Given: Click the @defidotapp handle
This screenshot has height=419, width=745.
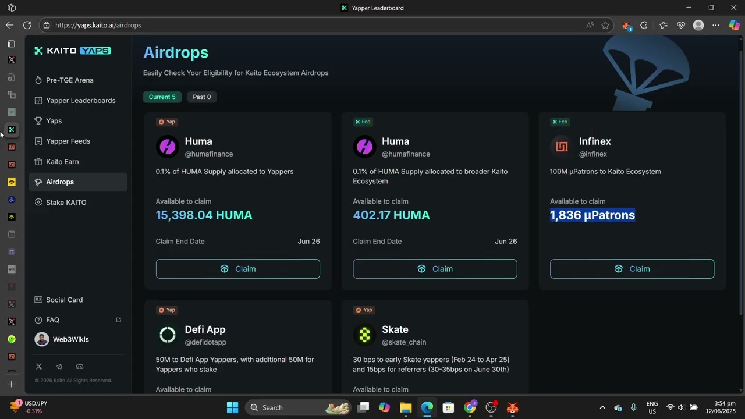Looking at the screenshot, I should pyautogui.click(x=205, y=342).
